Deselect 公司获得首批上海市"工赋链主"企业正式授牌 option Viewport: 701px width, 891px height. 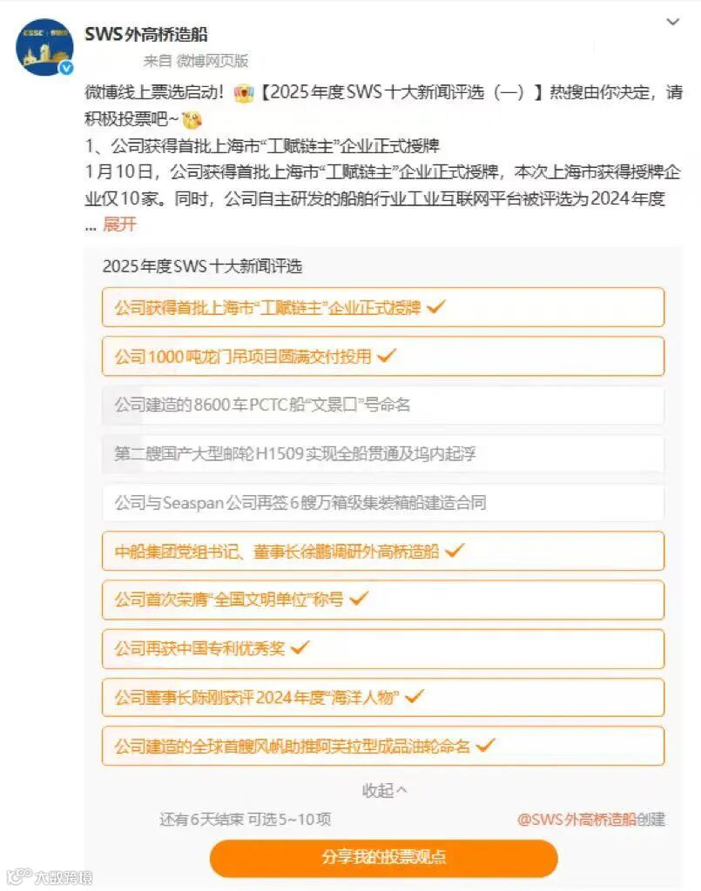tap(383, 307)
